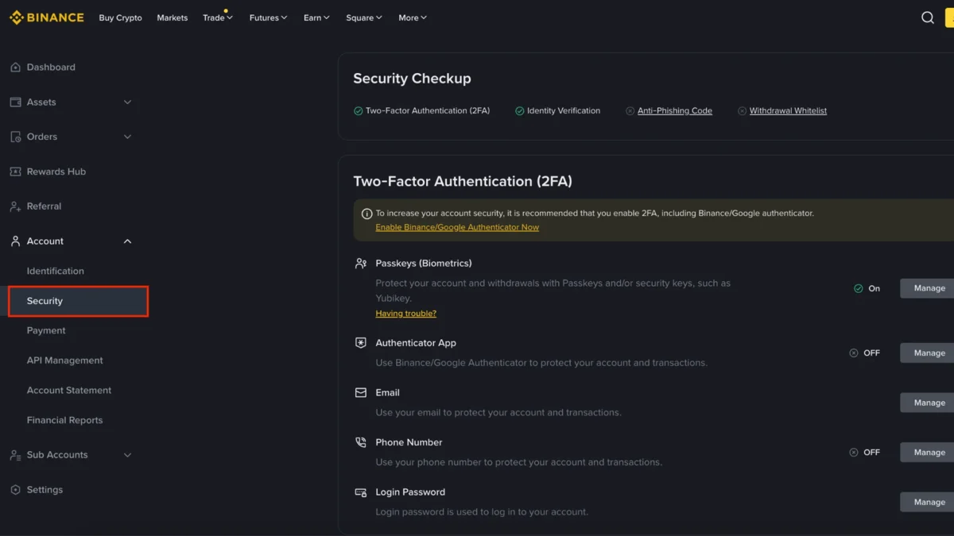954x536 pixels.
Task: Open Rewards Hub from sidebar
Action: click(x=56, y=172)
